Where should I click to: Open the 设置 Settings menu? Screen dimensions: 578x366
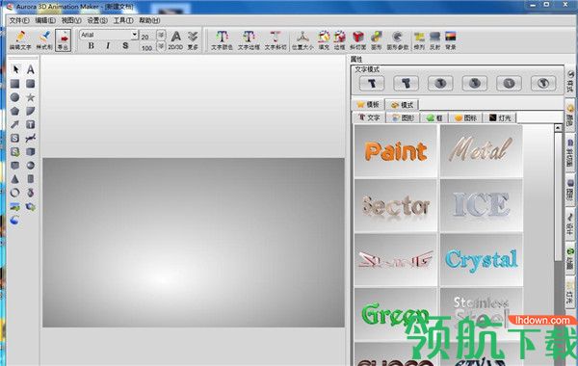(x=97, y=20)
